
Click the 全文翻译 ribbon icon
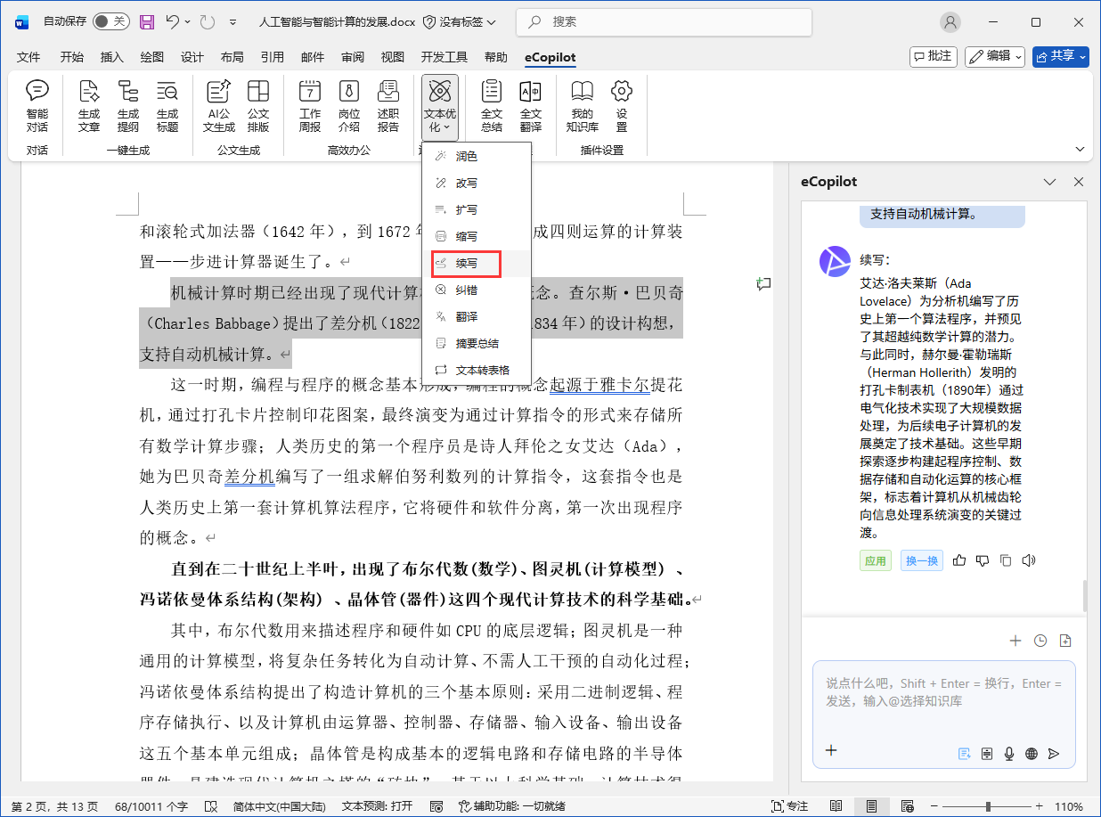click(530, 105)
